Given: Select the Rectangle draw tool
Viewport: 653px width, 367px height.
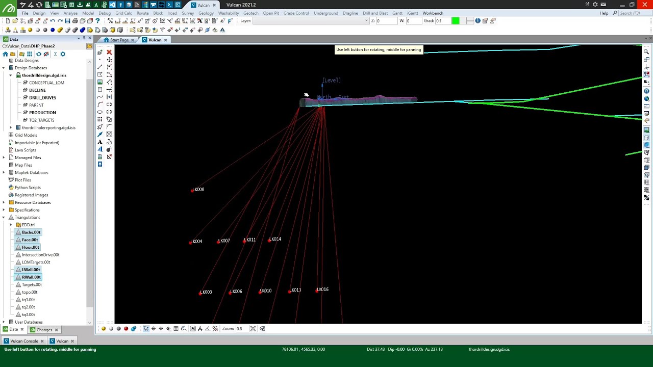Looking at the screenshot, I should 100,89.
